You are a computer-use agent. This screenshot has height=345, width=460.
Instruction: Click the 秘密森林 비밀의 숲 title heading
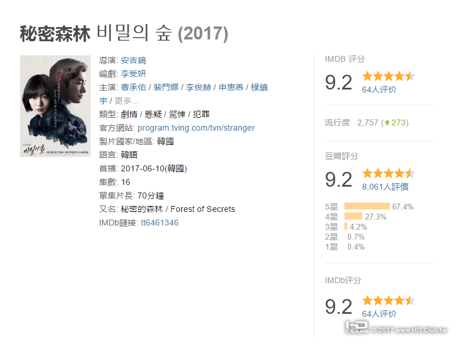click(124, 34)
